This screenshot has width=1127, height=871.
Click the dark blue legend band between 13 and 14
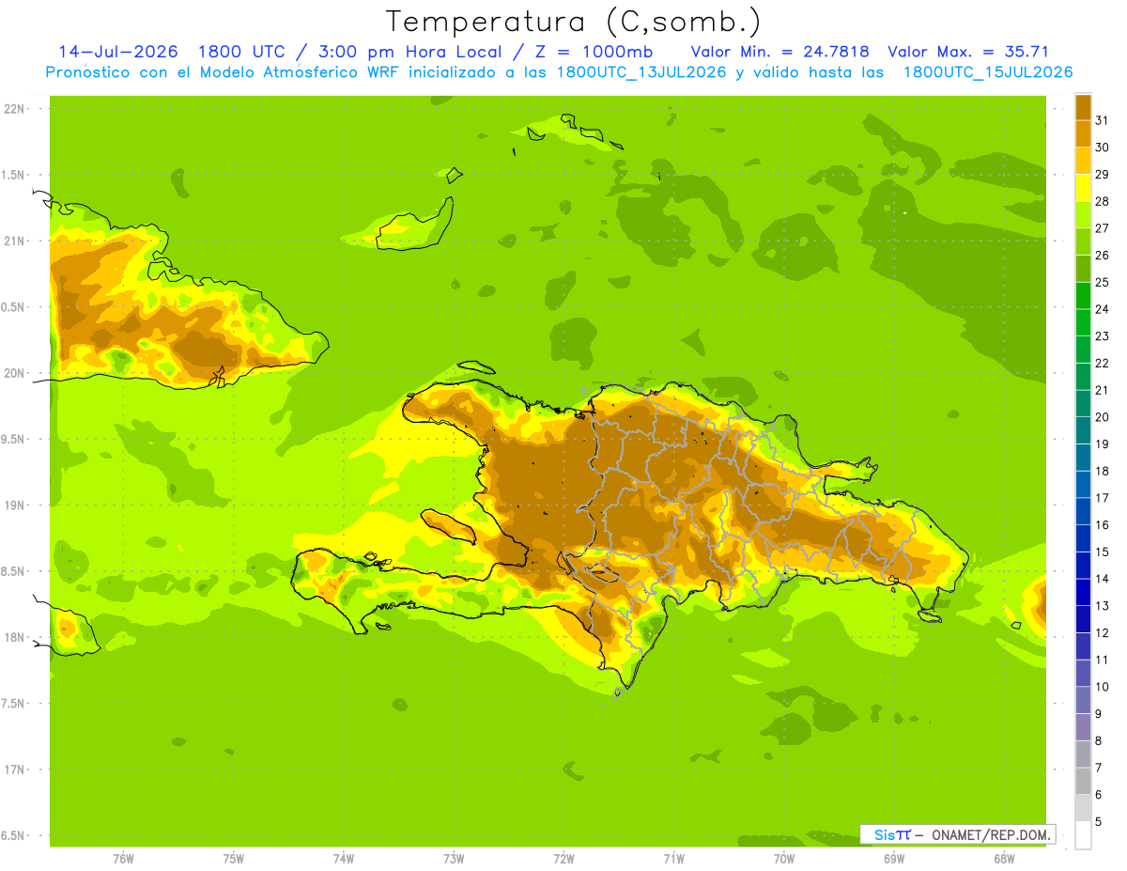(1083, 592)
